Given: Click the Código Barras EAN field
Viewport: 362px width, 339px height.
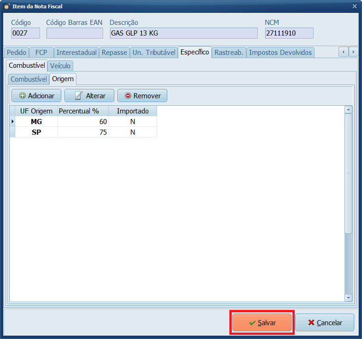Looking at the screenshot, I should click(x=75, y=33).
